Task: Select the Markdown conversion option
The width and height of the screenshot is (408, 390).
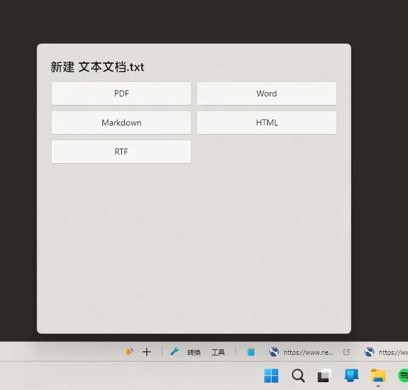Action: coord(121,123)
